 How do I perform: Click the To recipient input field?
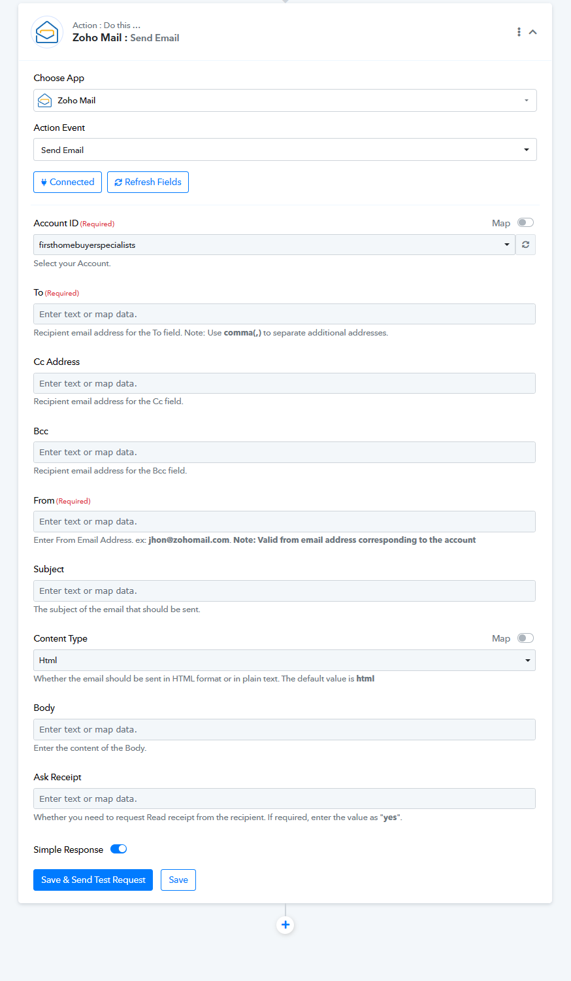[x=284, y=314]
